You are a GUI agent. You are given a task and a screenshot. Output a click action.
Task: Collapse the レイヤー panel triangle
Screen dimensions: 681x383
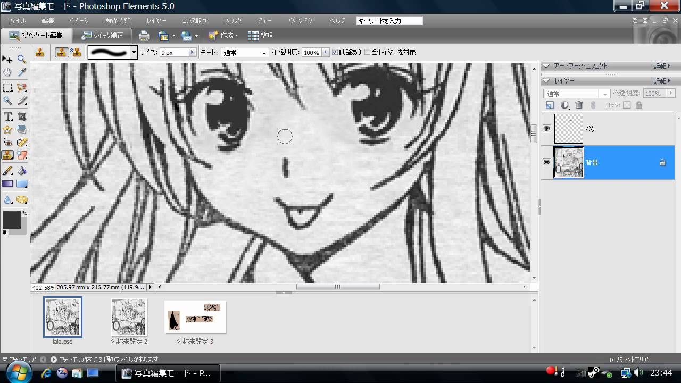(x=547, y=81)
